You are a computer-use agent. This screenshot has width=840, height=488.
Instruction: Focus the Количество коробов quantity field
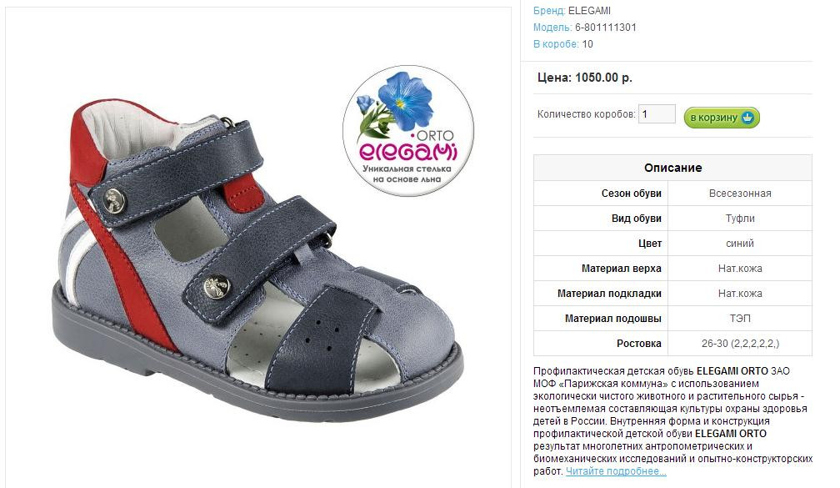point(657,113)
